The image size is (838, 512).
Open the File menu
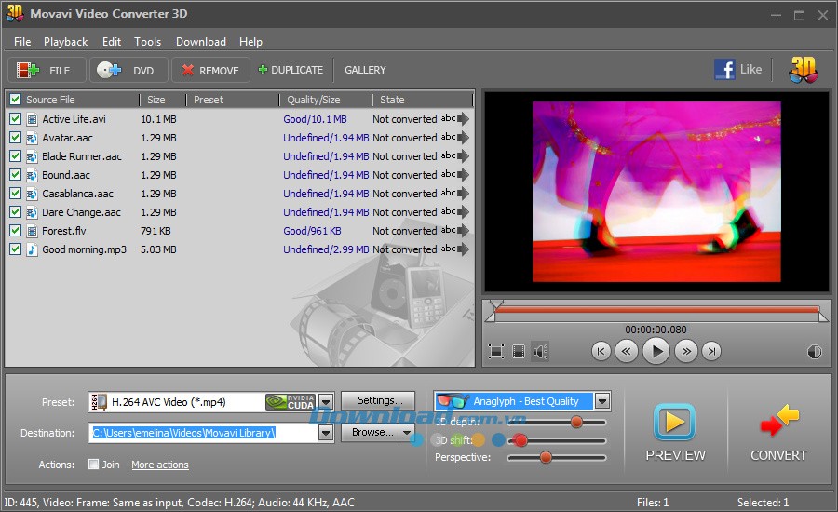22,42
